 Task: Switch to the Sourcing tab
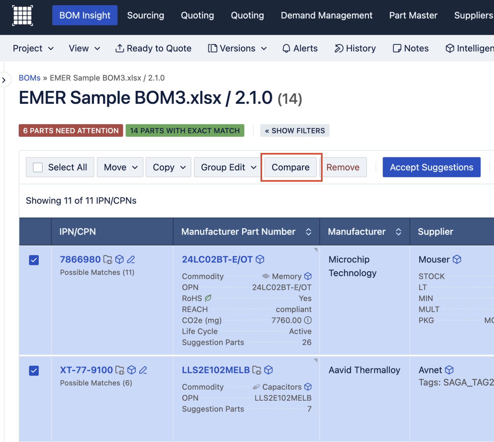click(x=146, y=15)
